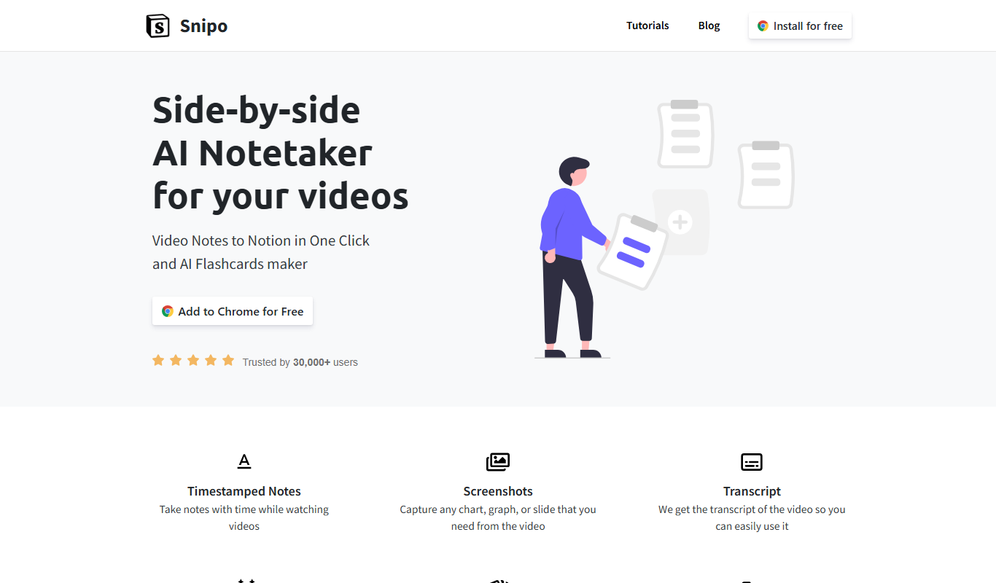Click the plus sign card in illustration
Viewport: 996px width, 583px height.
[680, 222]
